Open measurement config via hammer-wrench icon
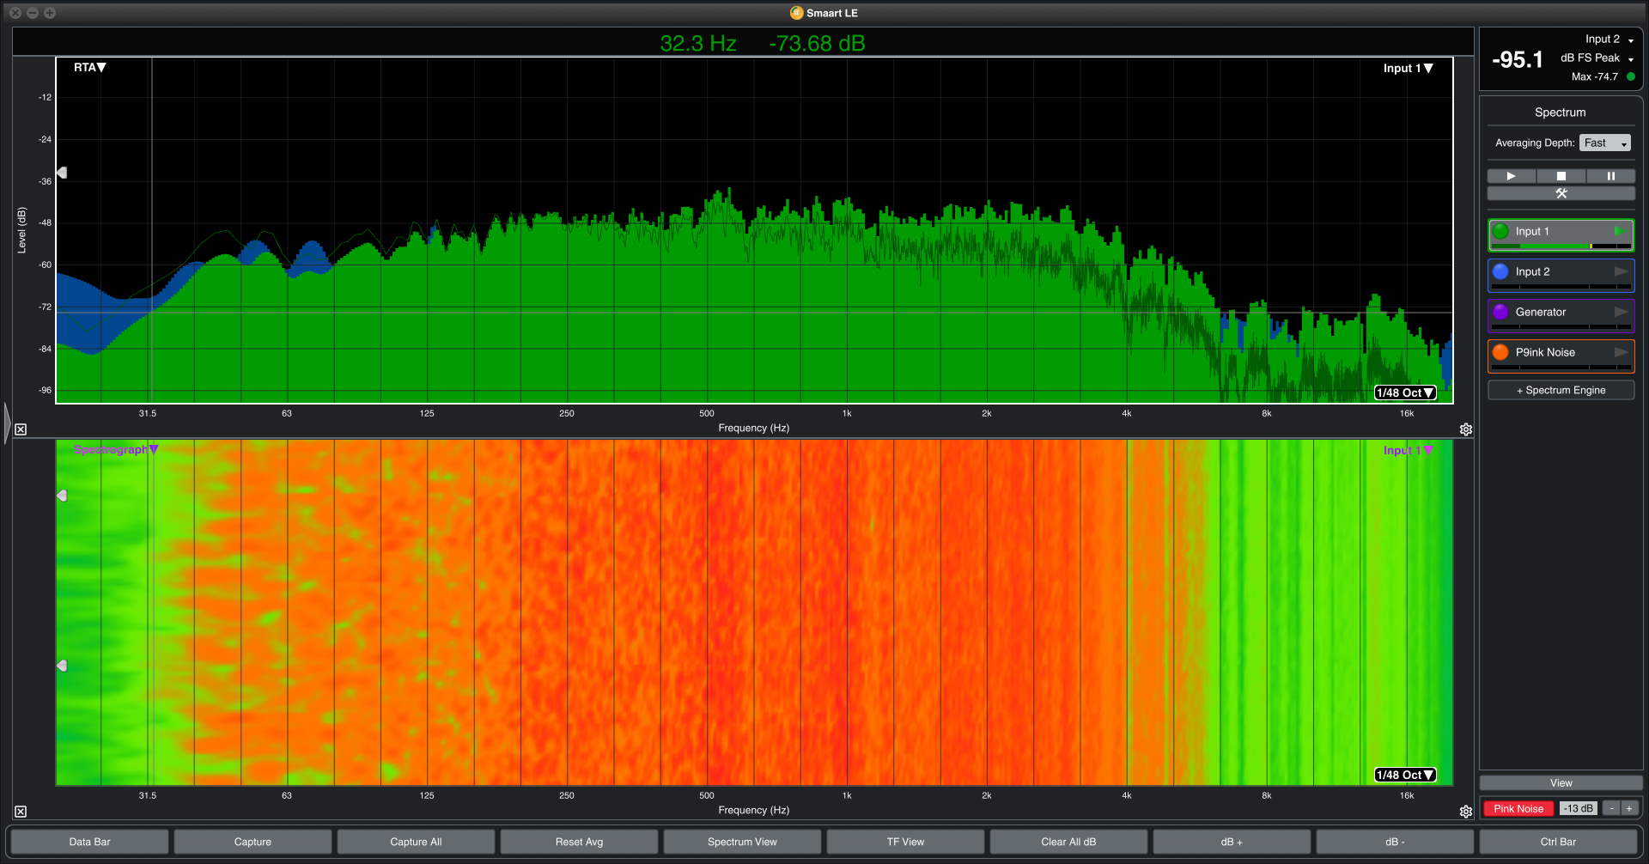The width and height of the screenshot is (1649, 864). click(x=1561, y=193)
